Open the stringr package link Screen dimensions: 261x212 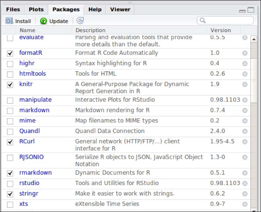pyautogui.click(x=29, y=193)
